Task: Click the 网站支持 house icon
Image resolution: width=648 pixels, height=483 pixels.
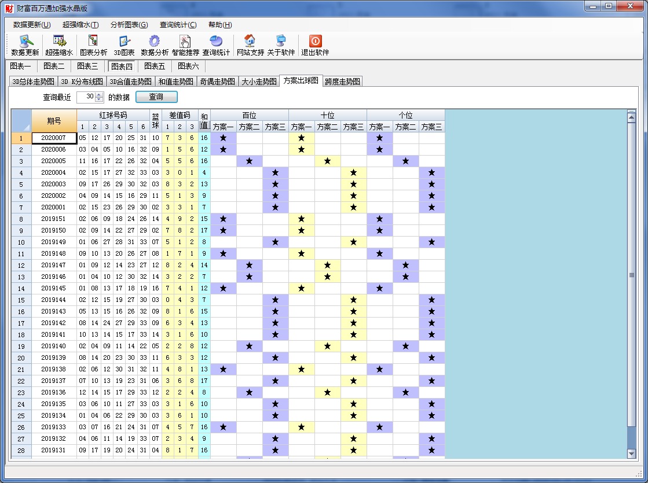Action: point(250,45)
